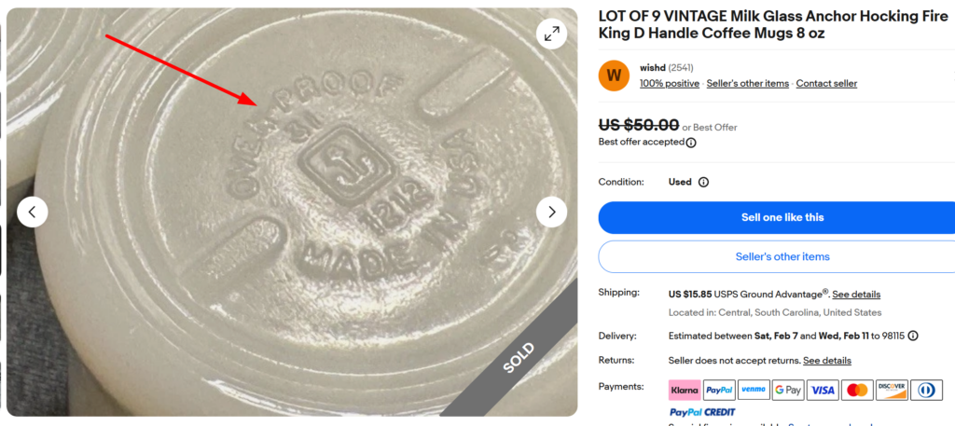Screen dimensions: 955x426
Task: Click the Mastercard logo
Action: pyautogui.click(x=857, y=390)
